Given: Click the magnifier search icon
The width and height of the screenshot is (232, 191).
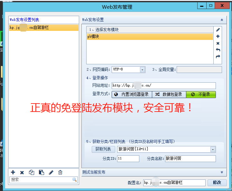Looking at the screenshot, I should (74, 180).
